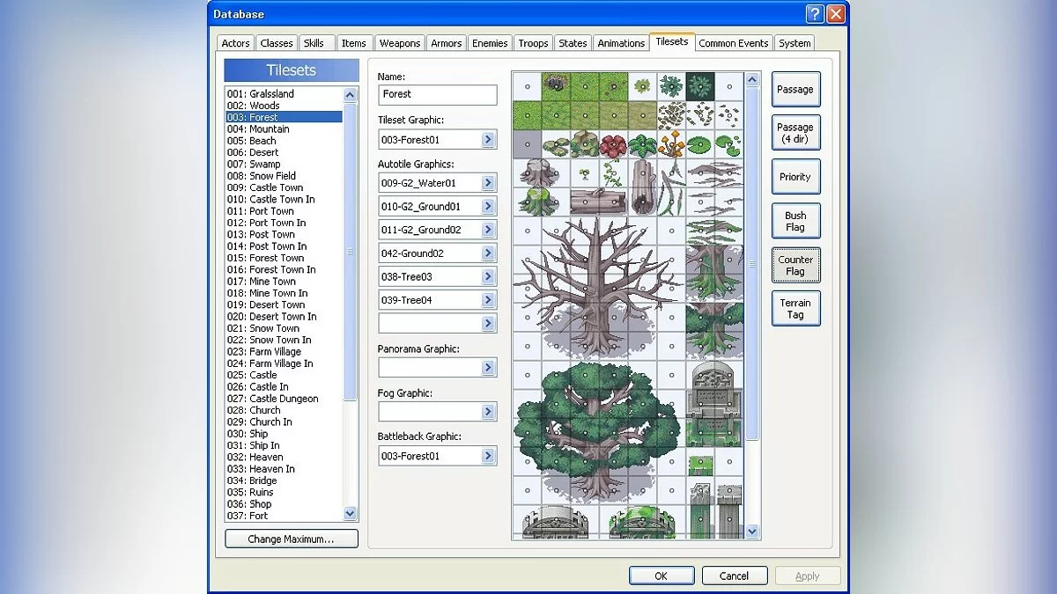
Task: Select the red rafflesia flower tile
Action: point(614,143)
